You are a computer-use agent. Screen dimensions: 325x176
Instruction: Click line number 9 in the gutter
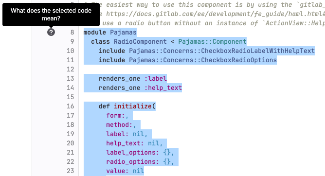[x=72, y=42]
